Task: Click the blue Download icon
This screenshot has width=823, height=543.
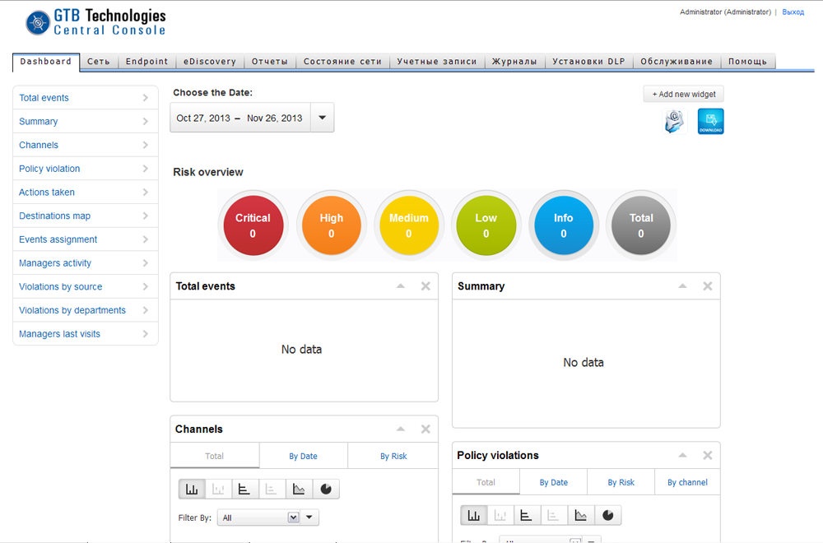Action: [711, 121]
